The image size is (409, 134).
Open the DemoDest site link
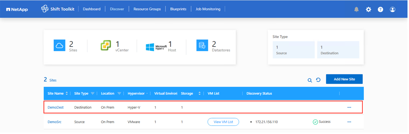point(56,107)
